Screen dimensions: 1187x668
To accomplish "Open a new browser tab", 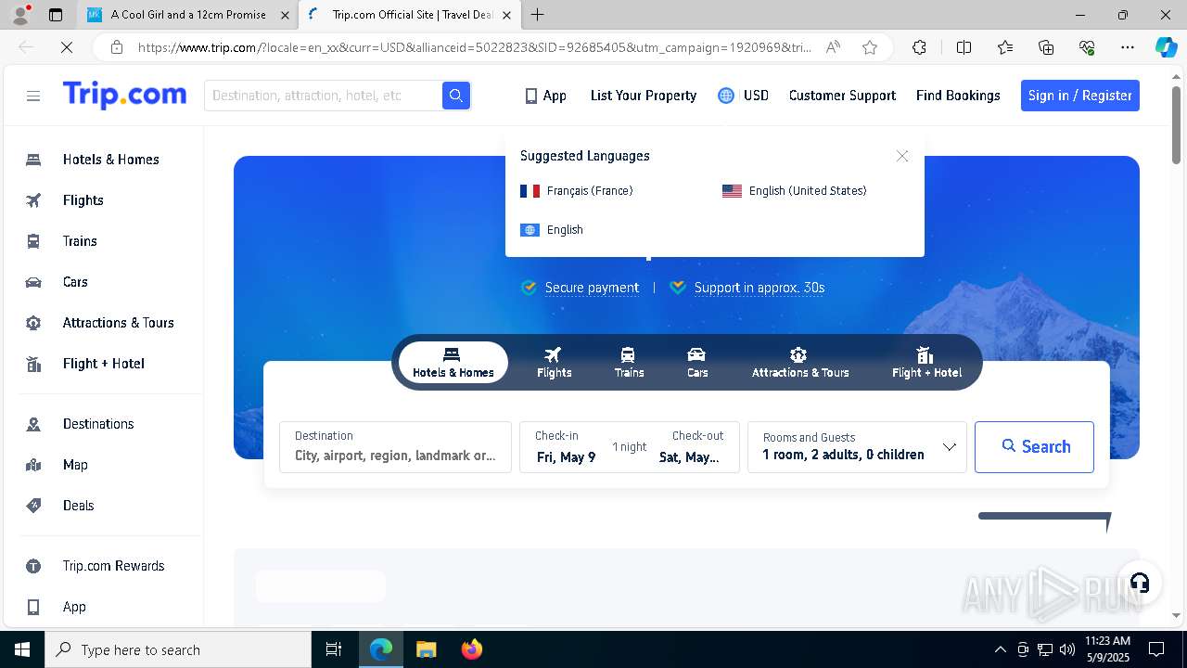I will pos(538,15).
